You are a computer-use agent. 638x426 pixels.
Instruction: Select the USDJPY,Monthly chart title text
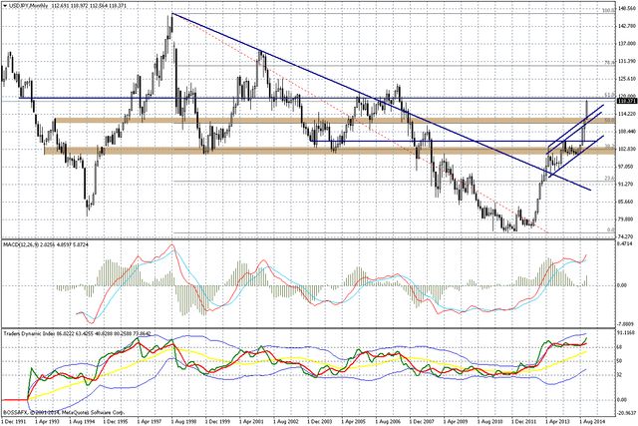tap(28, 7)
